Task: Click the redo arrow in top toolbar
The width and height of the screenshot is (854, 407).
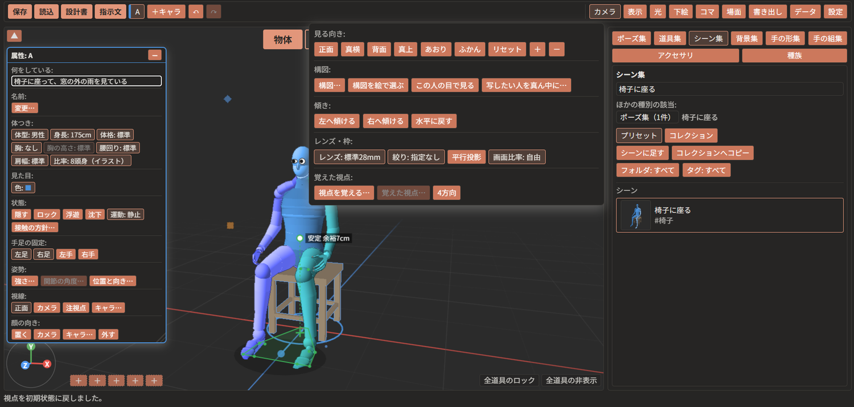Action: pos(213,11)
